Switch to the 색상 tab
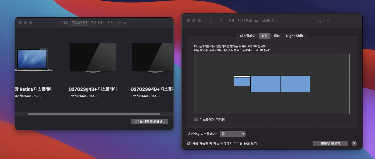 (x=276, y=36)
